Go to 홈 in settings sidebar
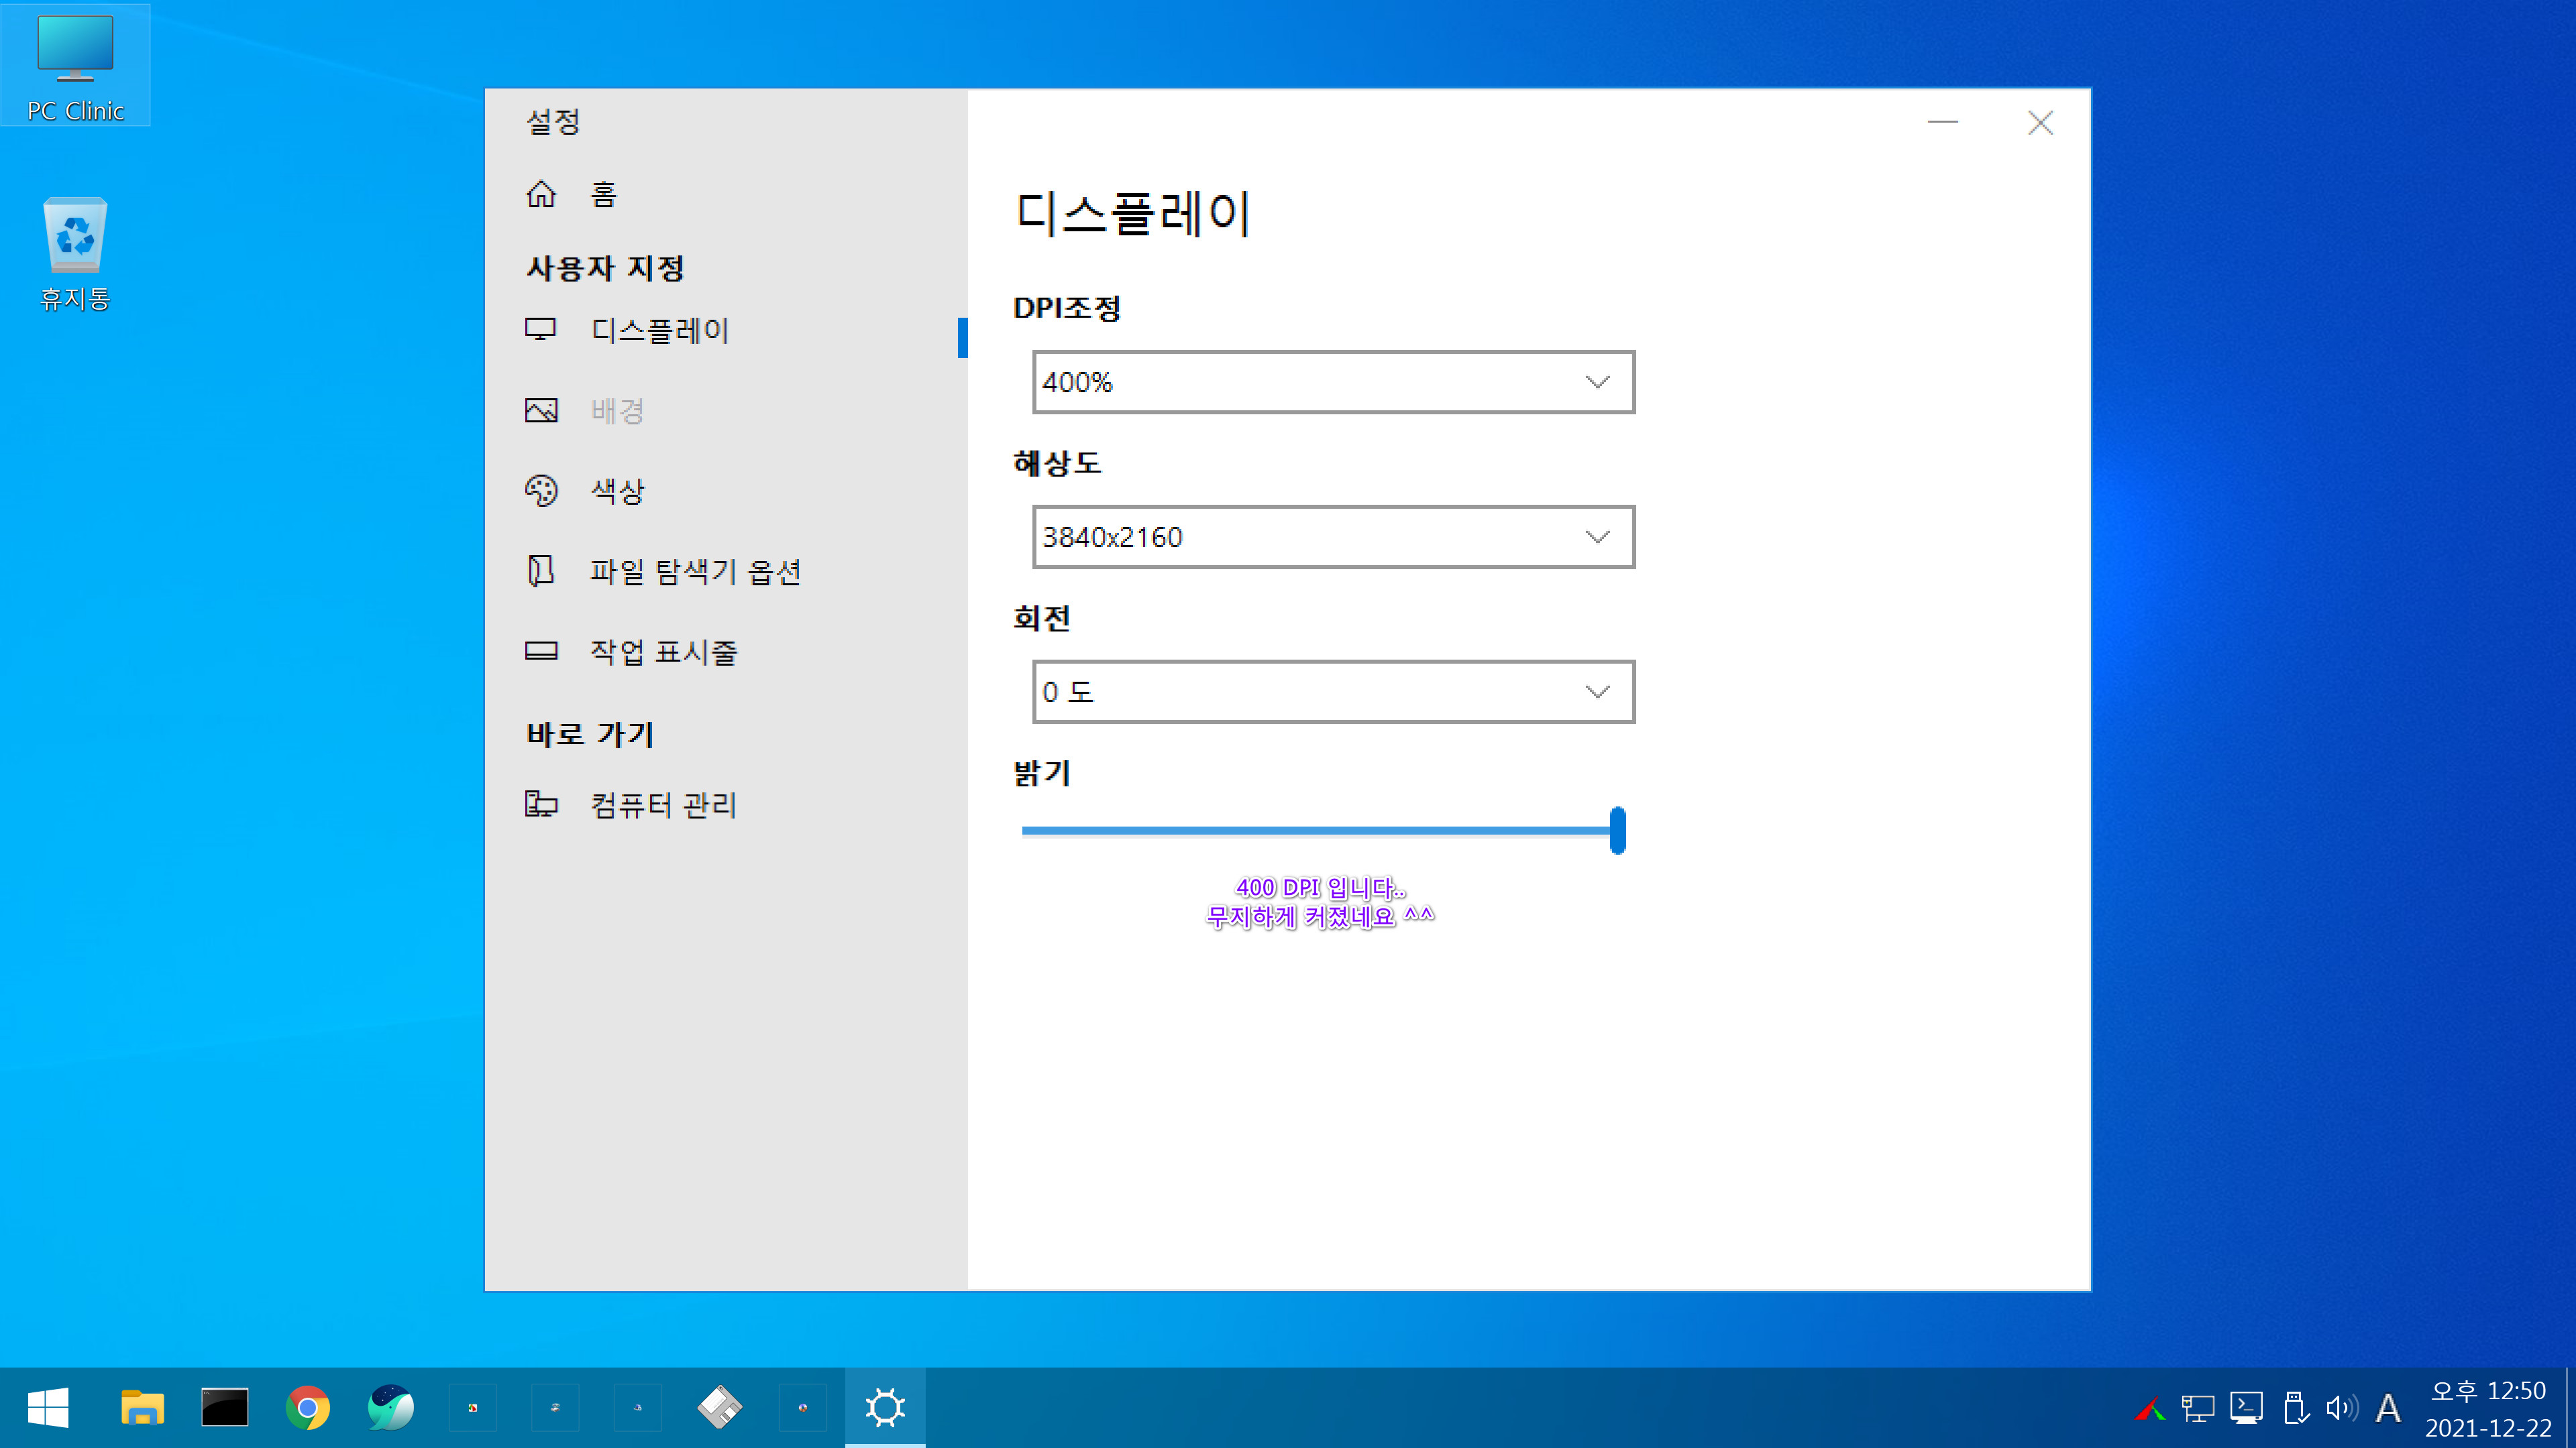This screenshot has height=1448, width=2576. [604, 194]
